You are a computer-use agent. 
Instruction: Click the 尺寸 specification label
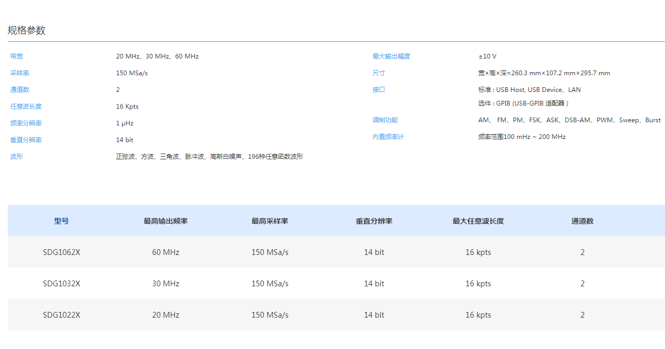point(379,73)
